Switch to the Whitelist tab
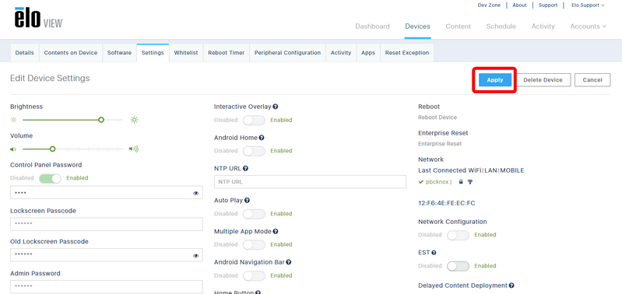622x294 pixels. tap(186, 53)
